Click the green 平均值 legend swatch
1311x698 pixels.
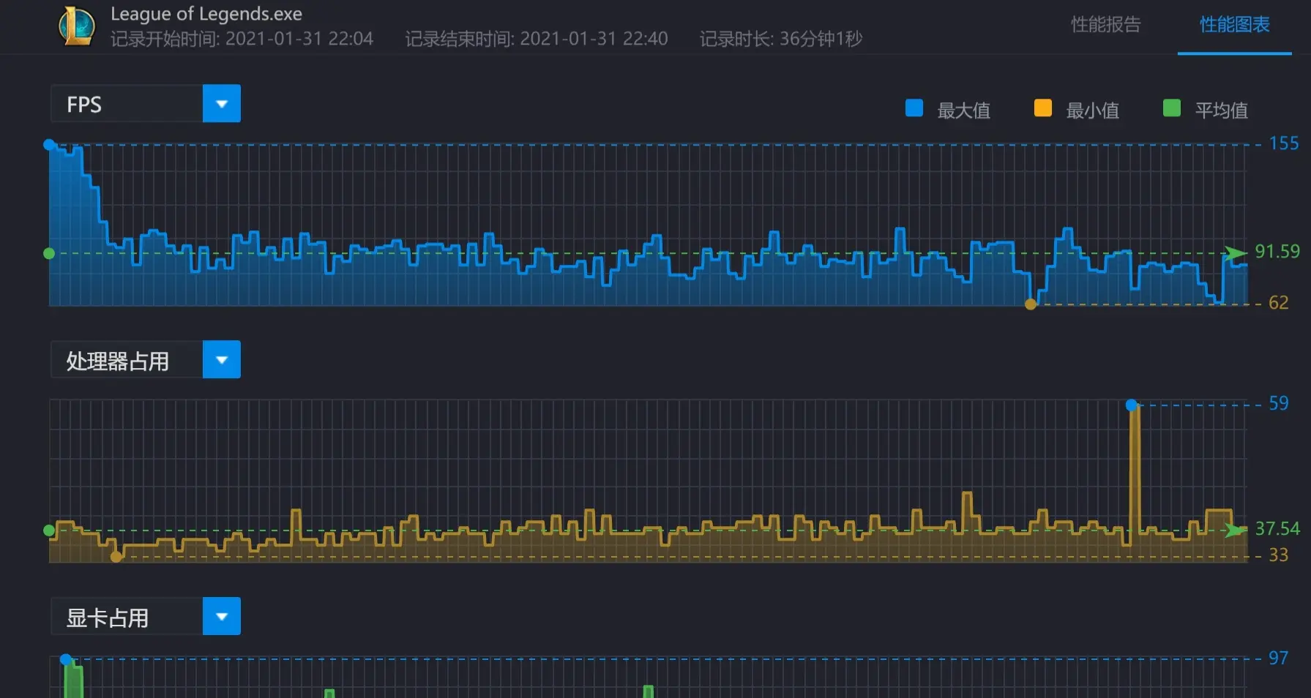(x=1172, y=108)
